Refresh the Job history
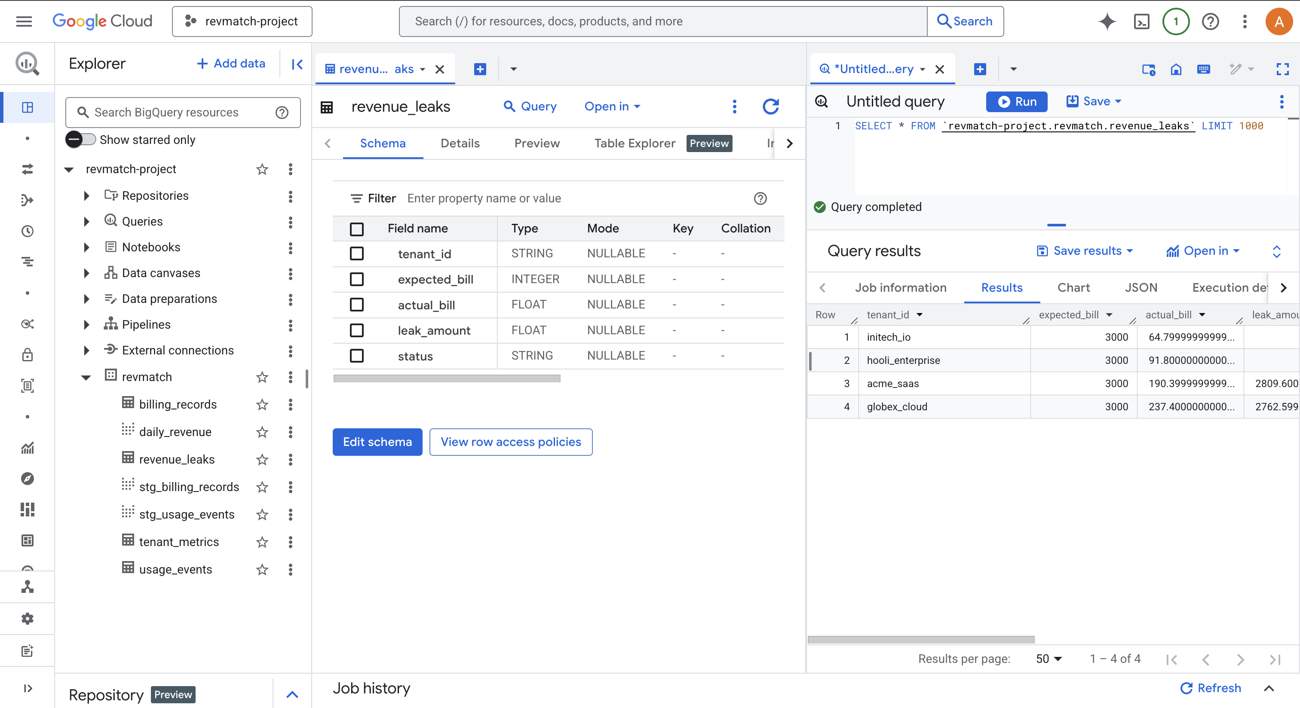 point(1210,688)
